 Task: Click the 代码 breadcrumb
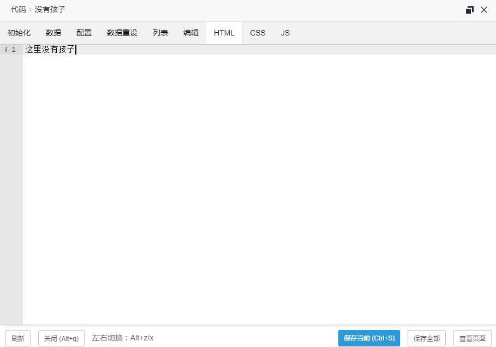pos(19,9)
